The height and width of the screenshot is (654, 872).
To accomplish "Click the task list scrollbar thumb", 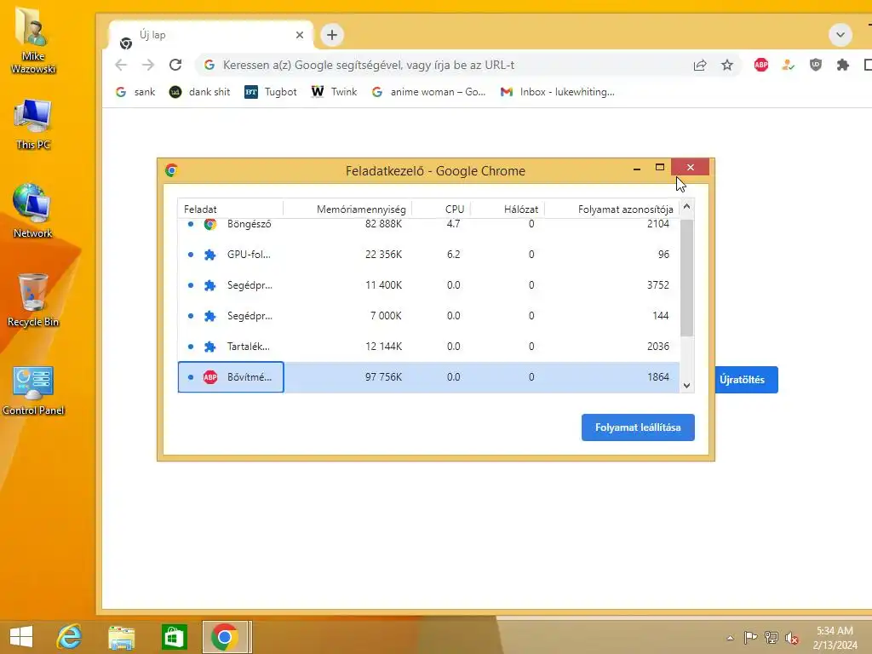I will pyautogui.click(x=687, y=278).
